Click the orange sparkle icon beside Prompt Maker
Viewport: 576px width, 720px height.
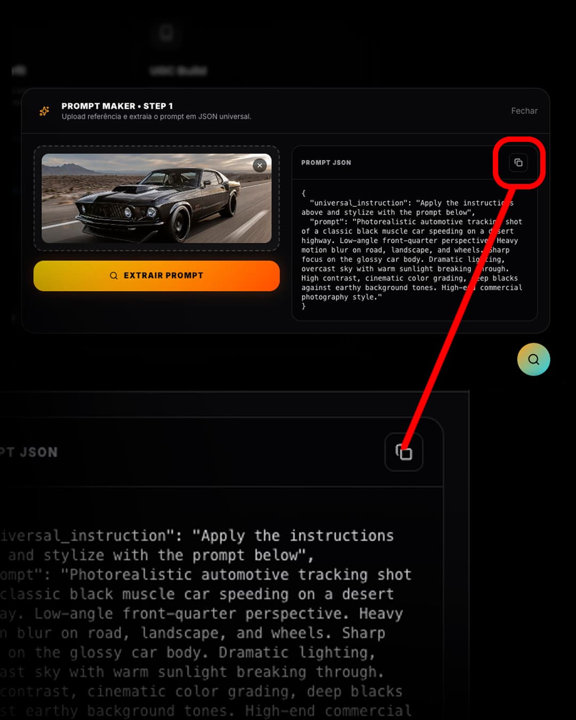click(x=44, y=111)
